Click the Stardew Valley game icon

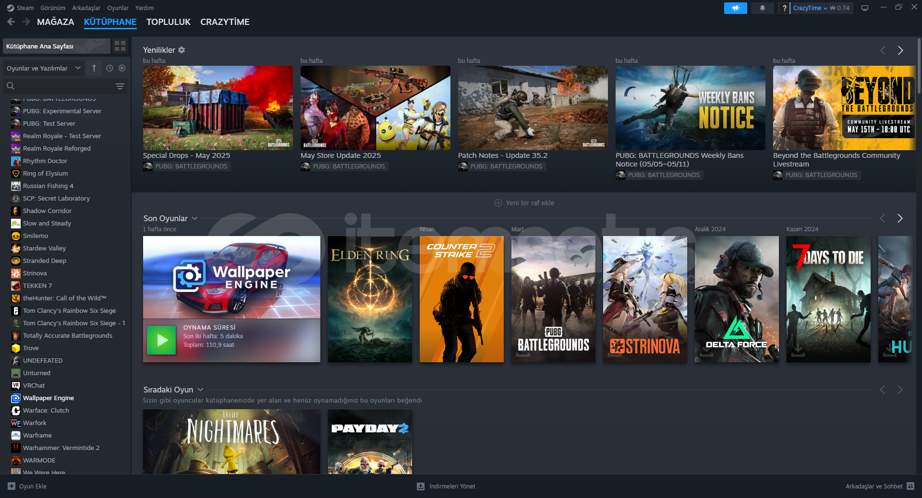click(16, 248)
